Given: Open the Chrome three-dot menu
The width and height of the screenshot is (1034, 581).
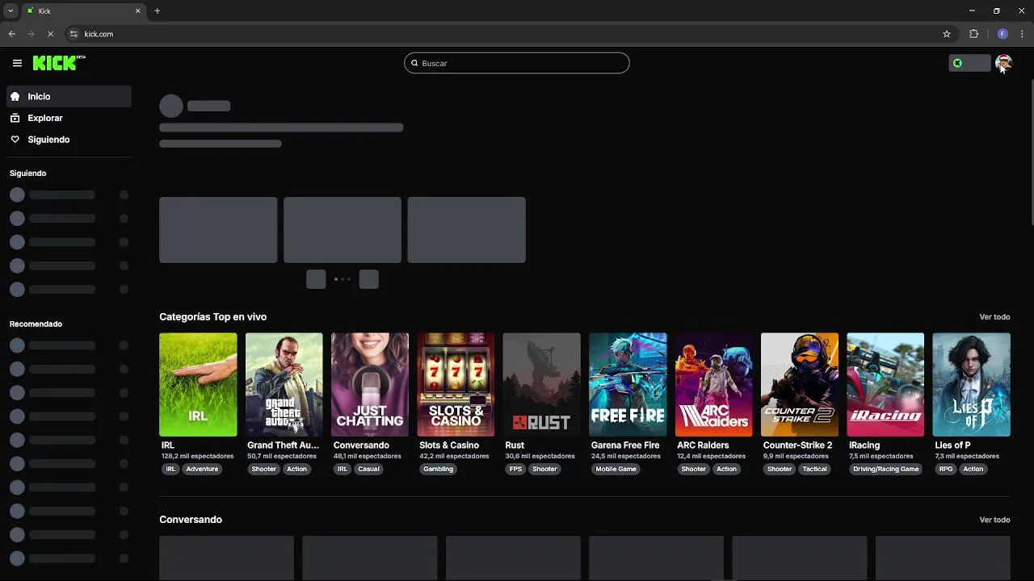Looking at the screenshot, I should pos(1023,34).
